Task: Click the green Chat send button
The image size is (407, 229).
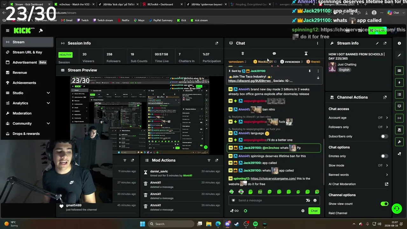Action: pos(314,211)
